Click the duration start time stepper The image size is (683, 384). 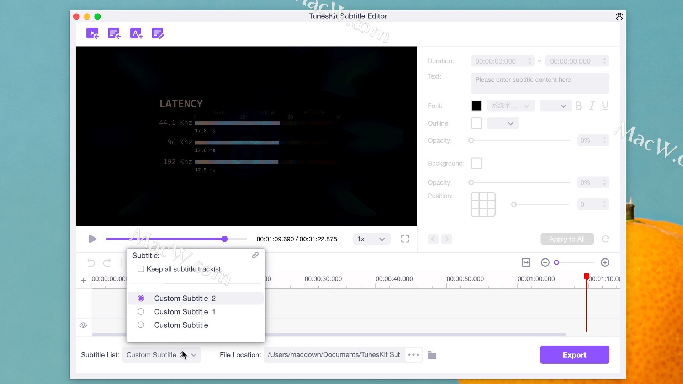(x=530, y=61)
